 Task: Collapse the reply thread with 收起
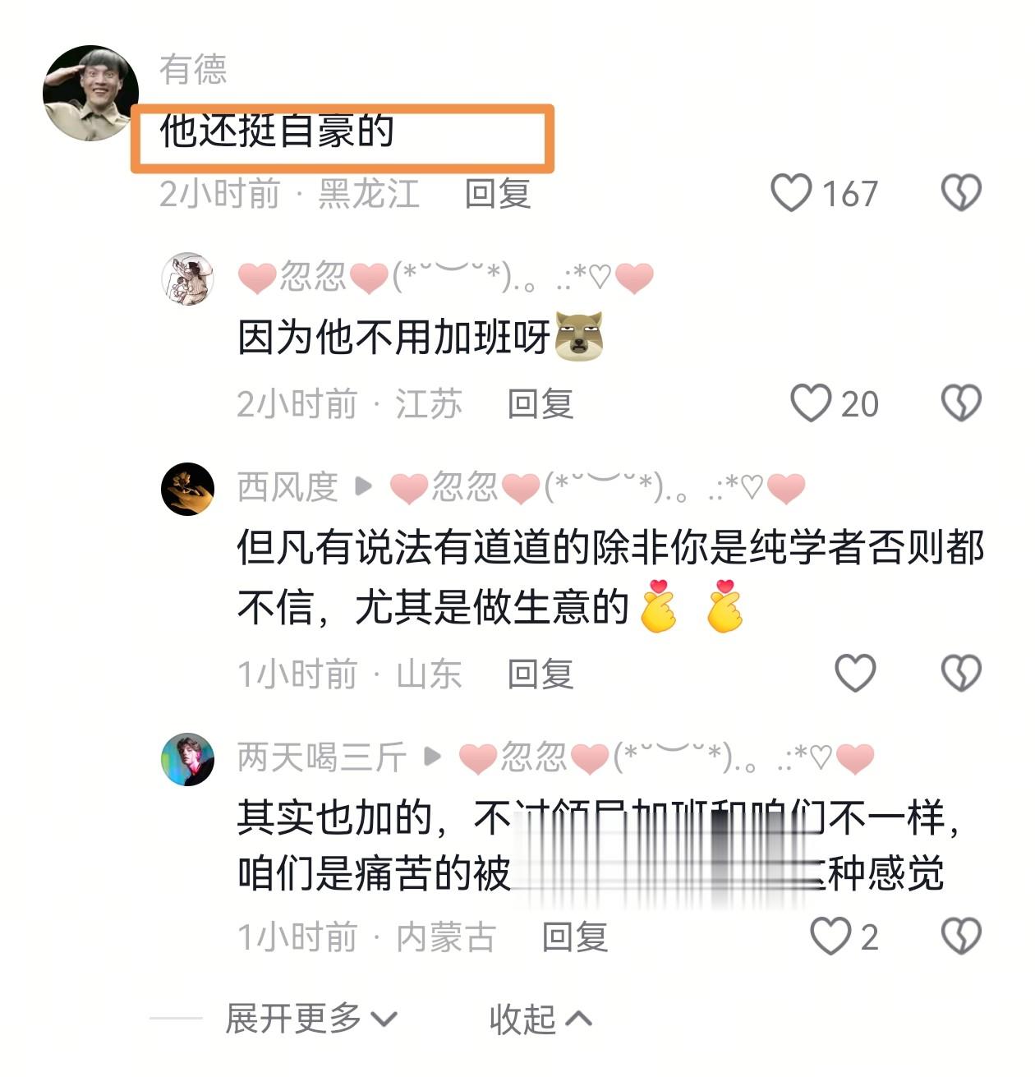pos(540,1019)
